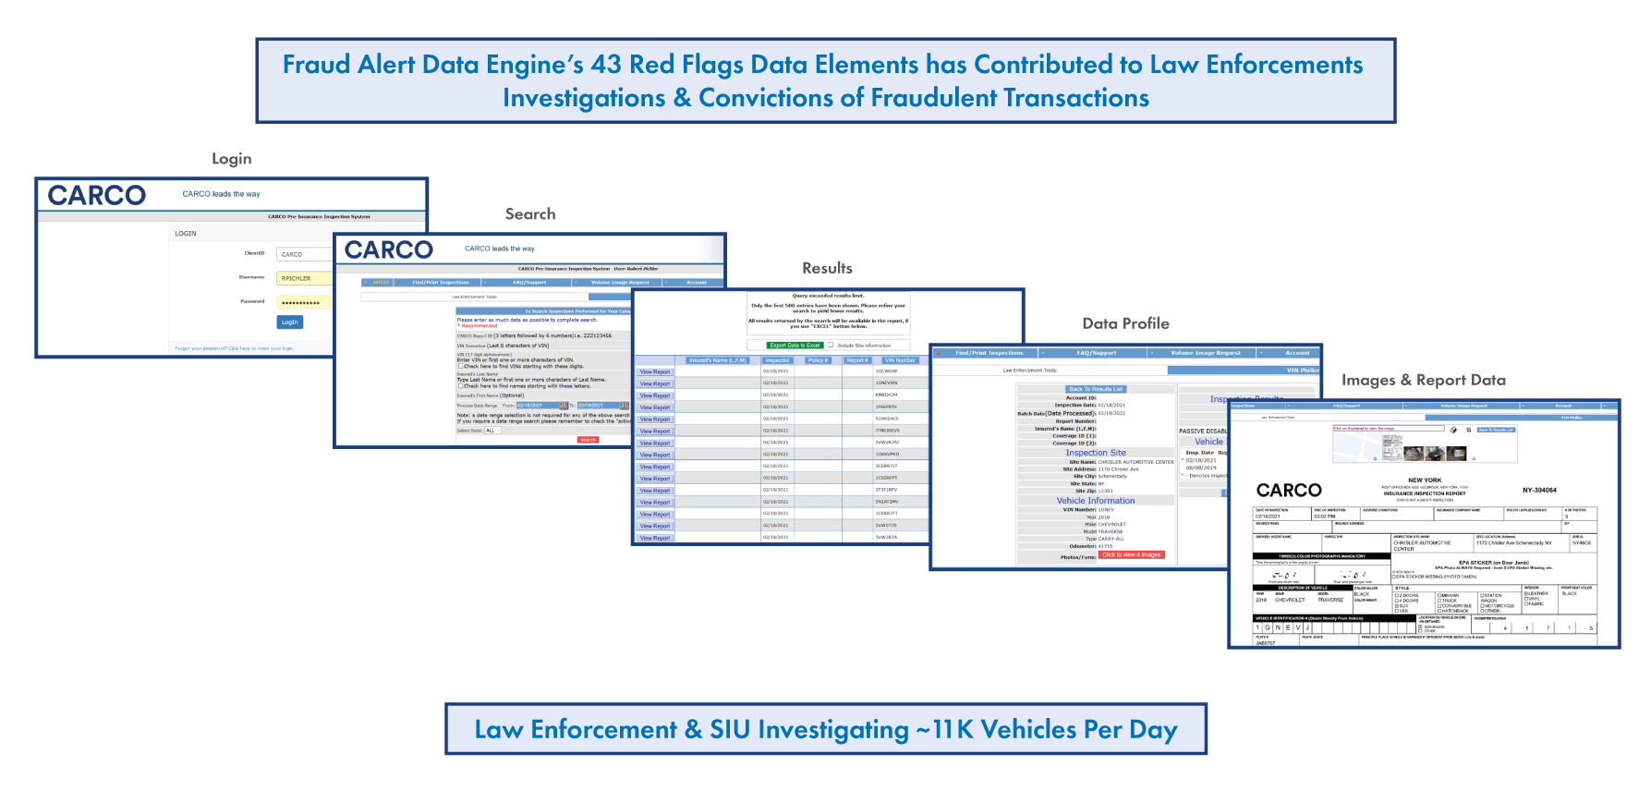Click Back To Results List in Images screen

point(1496,430)
